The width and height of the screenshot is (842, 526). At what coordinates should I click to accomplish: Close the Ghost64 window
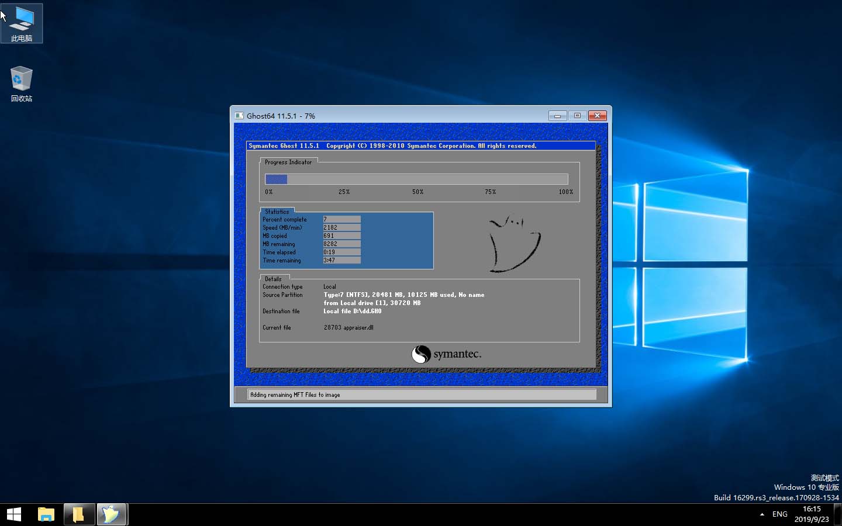[597, 116]
